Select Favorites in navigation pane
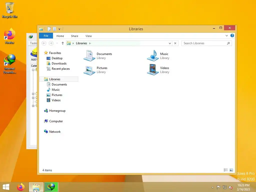Image resolution: width=256 pixels, height=192 pixels. pos(55,53)
